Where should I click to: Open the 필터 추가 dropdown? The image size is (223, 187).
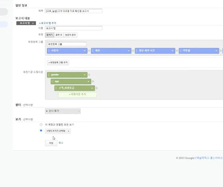click(x=63, y=111)
